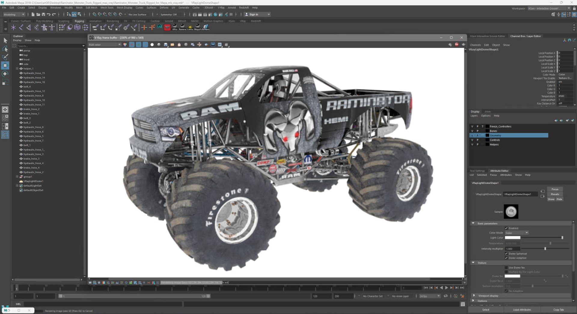577x314 pixels.
Task: Click the New Scene icon in status line
Action: point(33,14)
